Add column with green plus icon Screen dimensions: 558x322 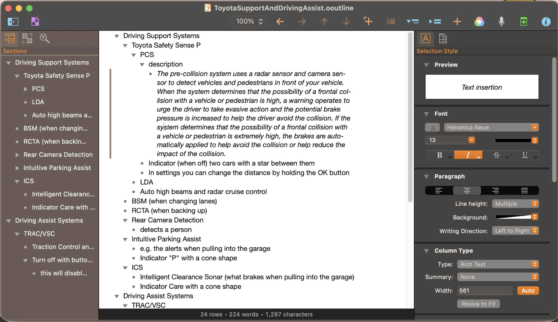[524, 21]
